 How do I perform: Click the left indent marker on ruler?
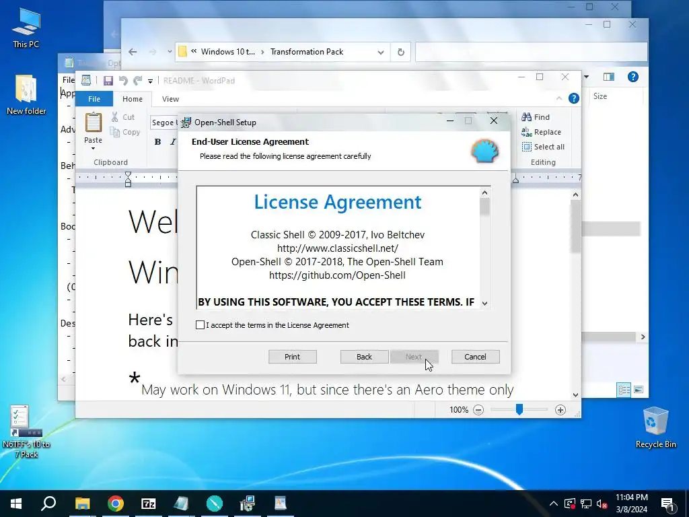pos(128,179)
